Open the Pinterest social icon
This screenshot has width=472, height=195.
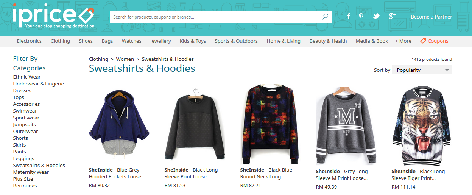pos(361,16)
